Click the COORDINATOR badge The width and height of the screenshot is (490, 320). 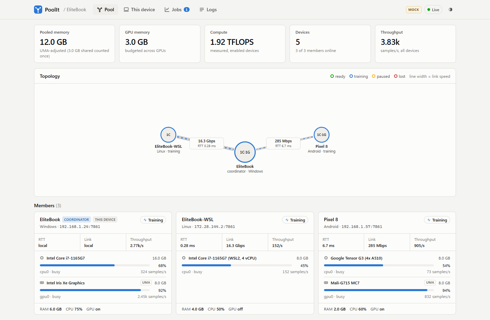(x=77, y=220)
